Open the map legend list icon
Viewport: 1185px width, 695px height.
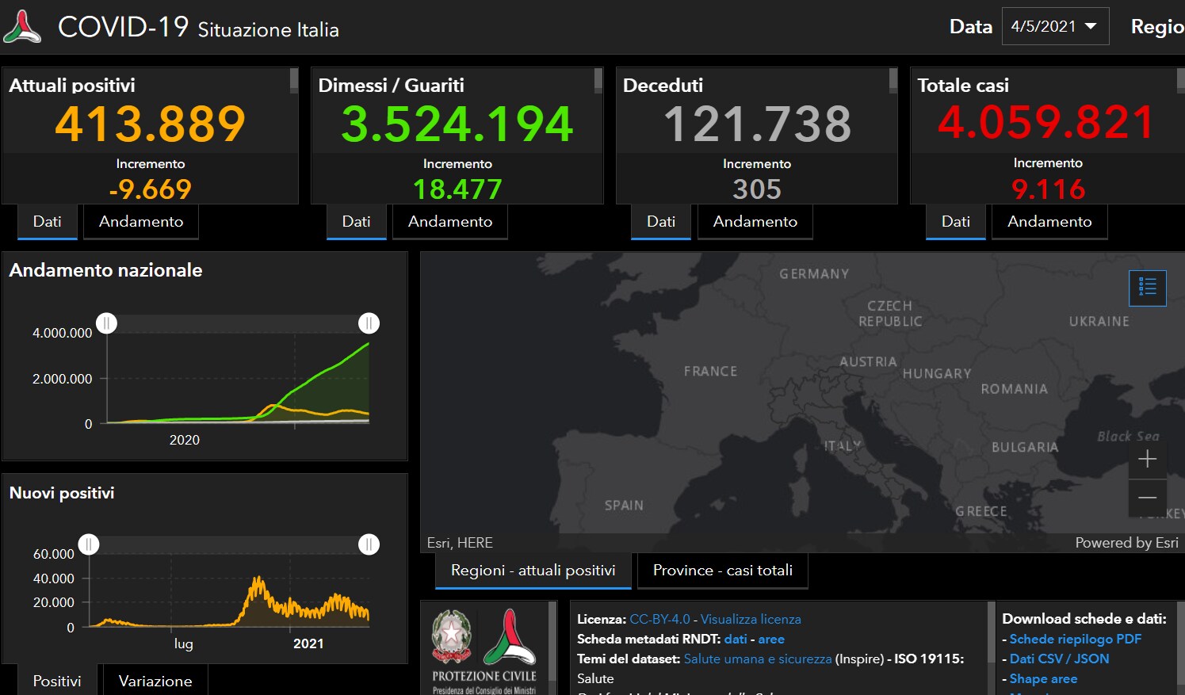[1147, 288]
